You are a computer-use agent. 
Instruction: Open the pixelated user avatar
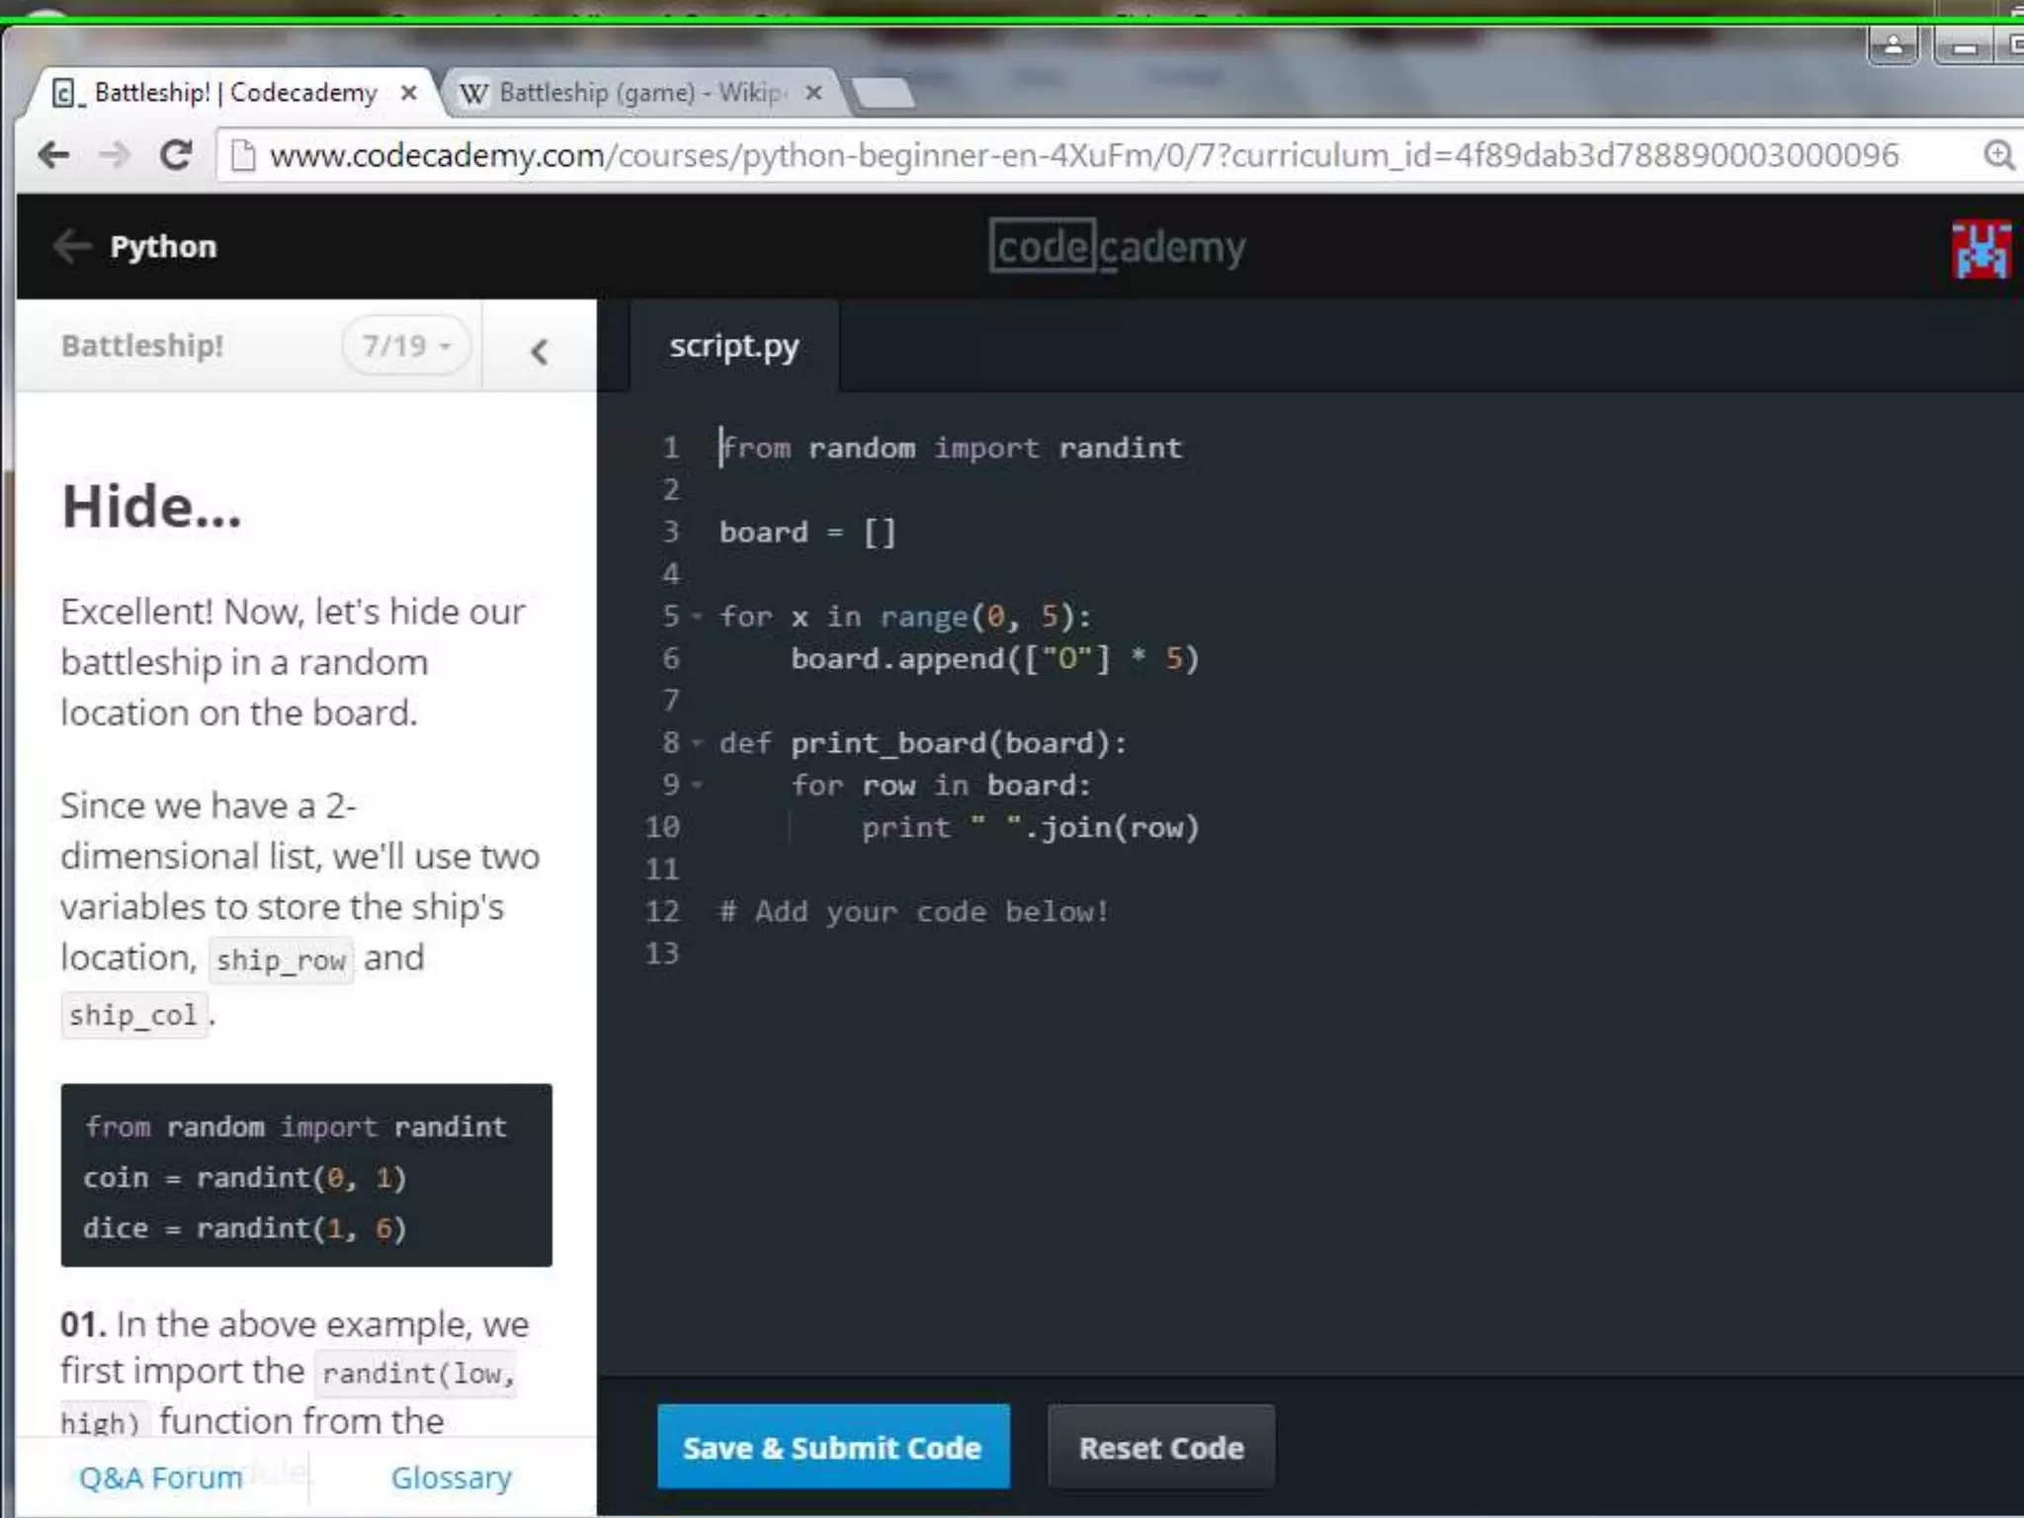(x=1980, y=249)
